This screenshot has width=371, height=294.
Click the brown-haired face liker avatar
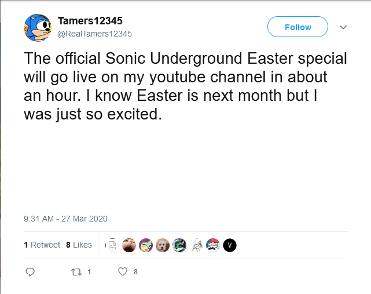[x=129, y=245]
